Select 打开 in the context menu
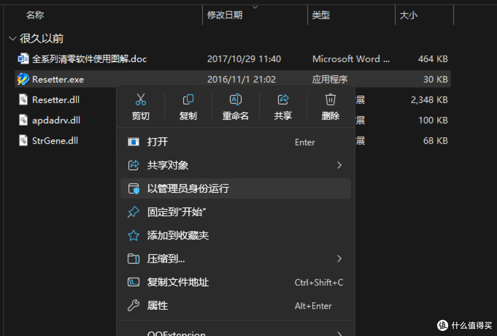The width and height of the screenshot is (497, 336). coord(236,142)
